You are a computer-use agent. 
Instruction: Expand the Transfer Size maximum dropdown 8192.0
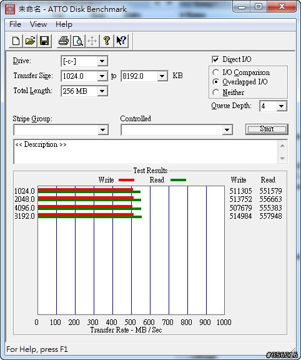point(162,76)
